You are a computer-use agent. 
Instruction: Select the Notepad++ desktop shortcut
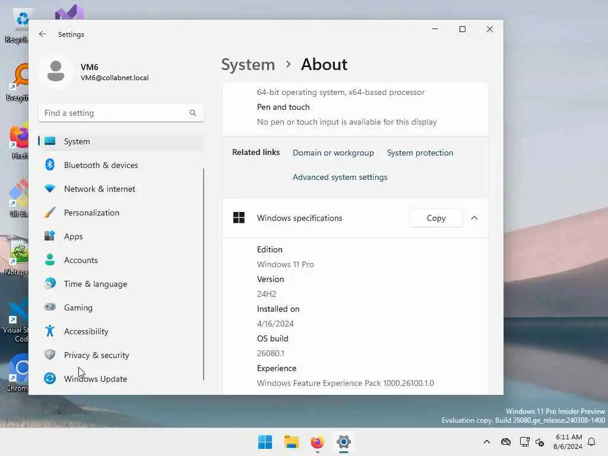pos(16,256)
